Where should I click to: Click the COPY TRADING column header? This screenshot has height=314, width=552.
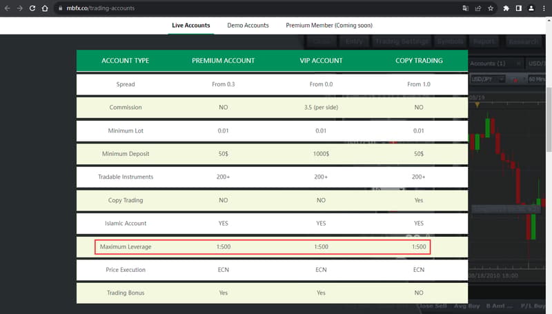point(419,61)
